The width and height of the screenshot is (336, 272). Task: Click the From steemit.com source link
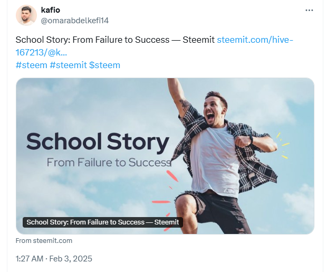click(x=44, y=241)
